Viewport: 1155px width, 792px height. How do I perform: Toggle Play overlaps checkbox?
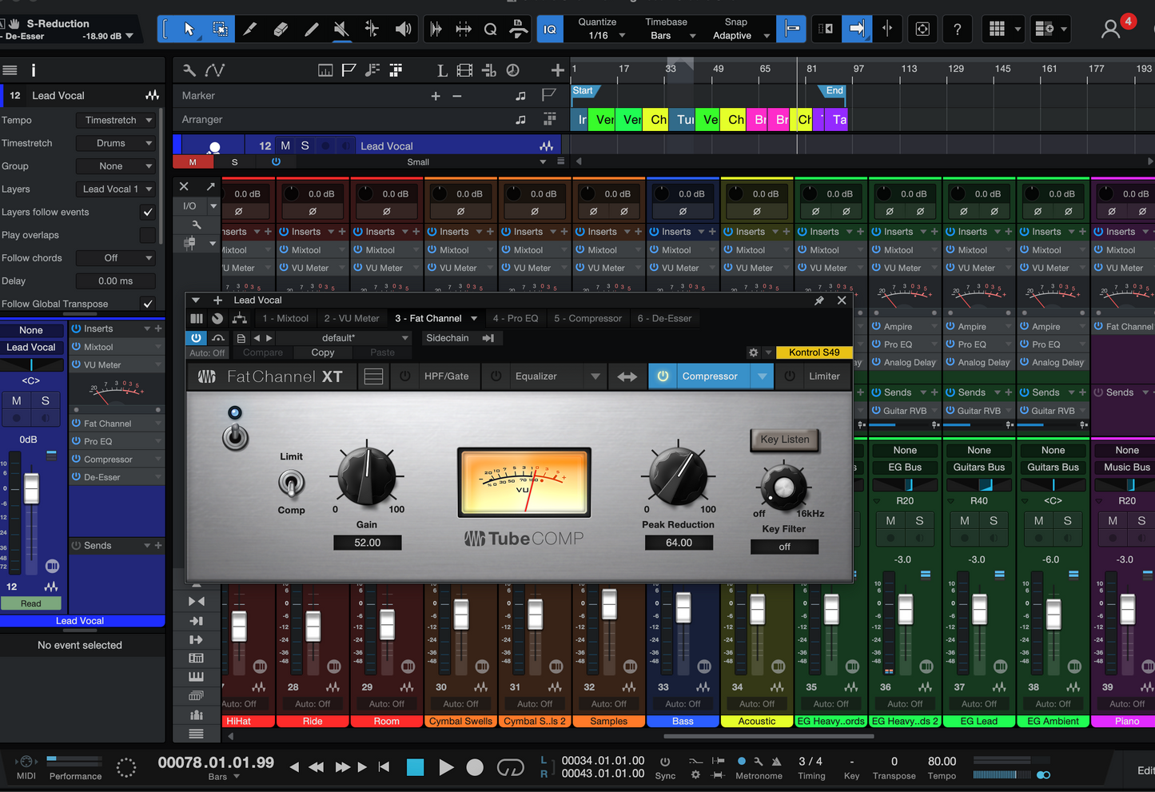pyautogui.click(x=147, y=235)
